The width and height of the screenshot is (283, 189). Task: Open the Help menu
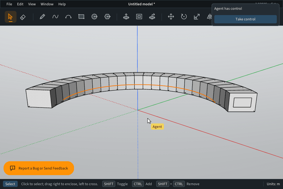62,4
